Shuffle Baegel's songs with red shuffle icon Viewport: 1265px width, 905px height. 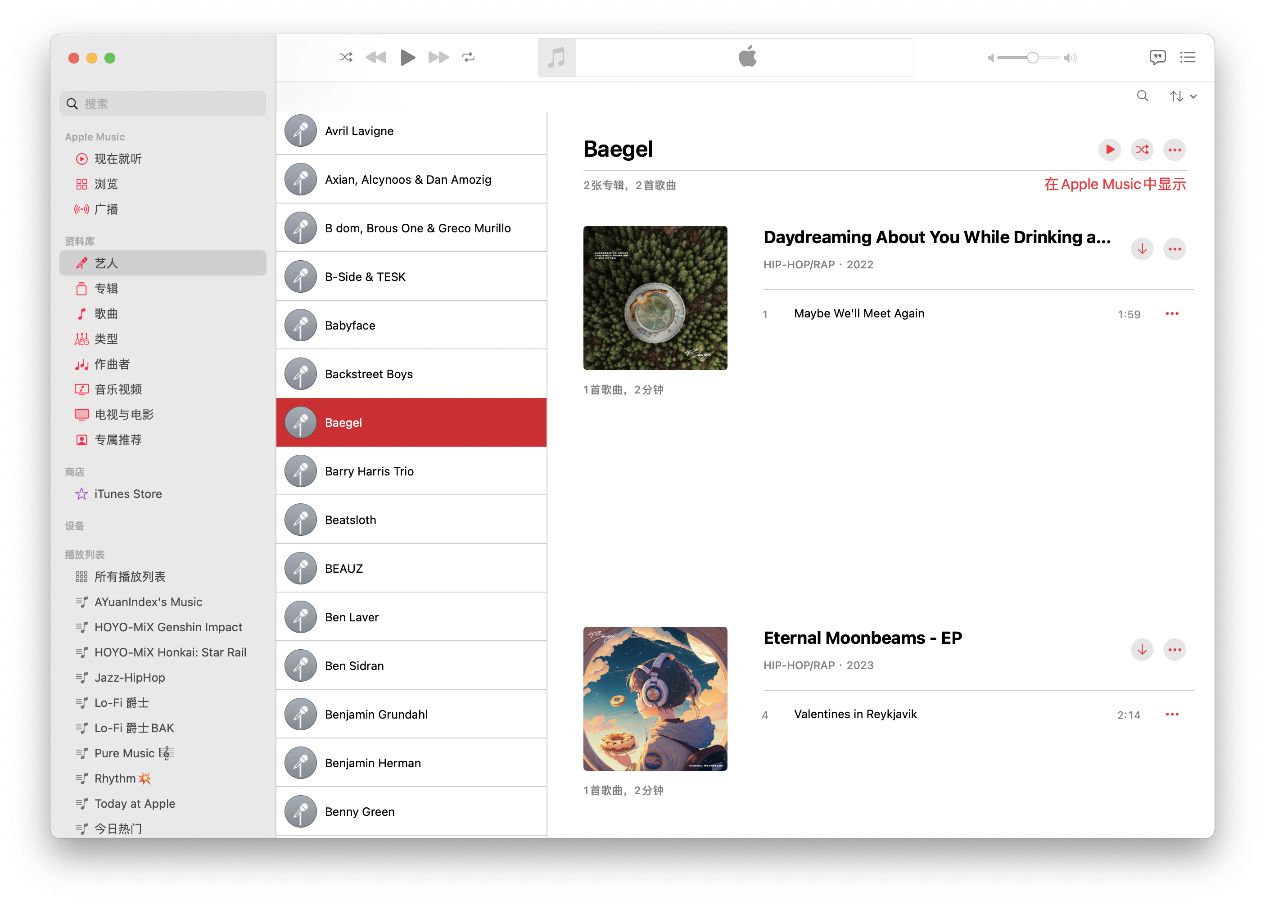(x=1142, y=149)
